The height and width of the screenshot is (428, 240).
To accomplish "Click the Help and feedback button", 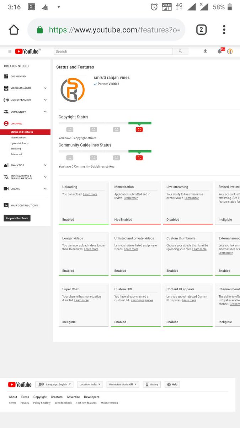I will [17, 218].
